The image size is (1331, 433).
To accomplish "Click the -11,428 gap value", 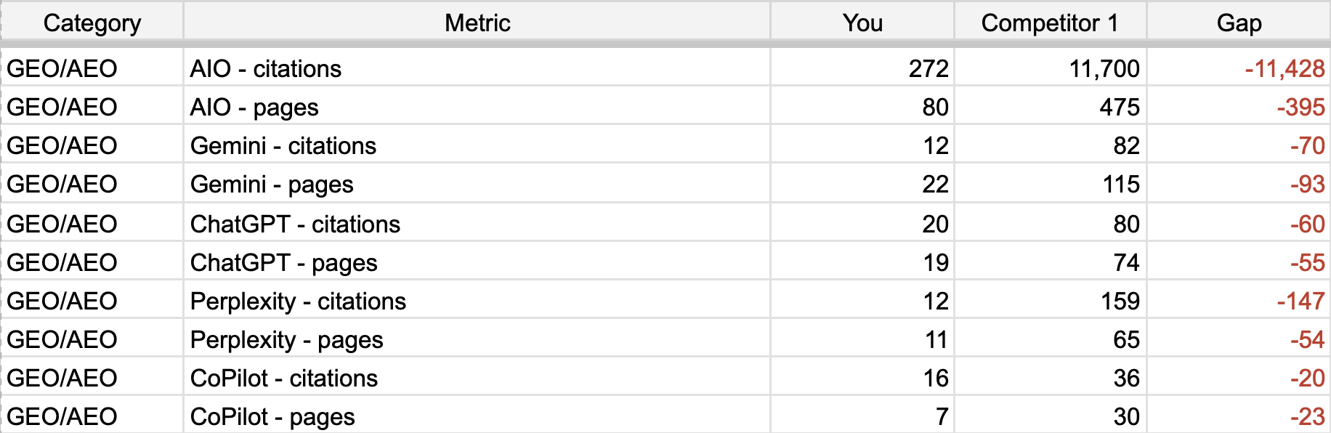I will [1284, 69].
